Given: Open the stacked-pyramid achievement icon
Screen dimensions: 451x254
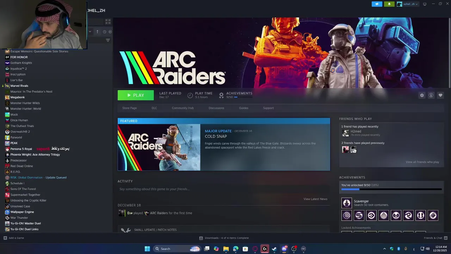Looking at the screenshot, I should [x=384, y=215].
